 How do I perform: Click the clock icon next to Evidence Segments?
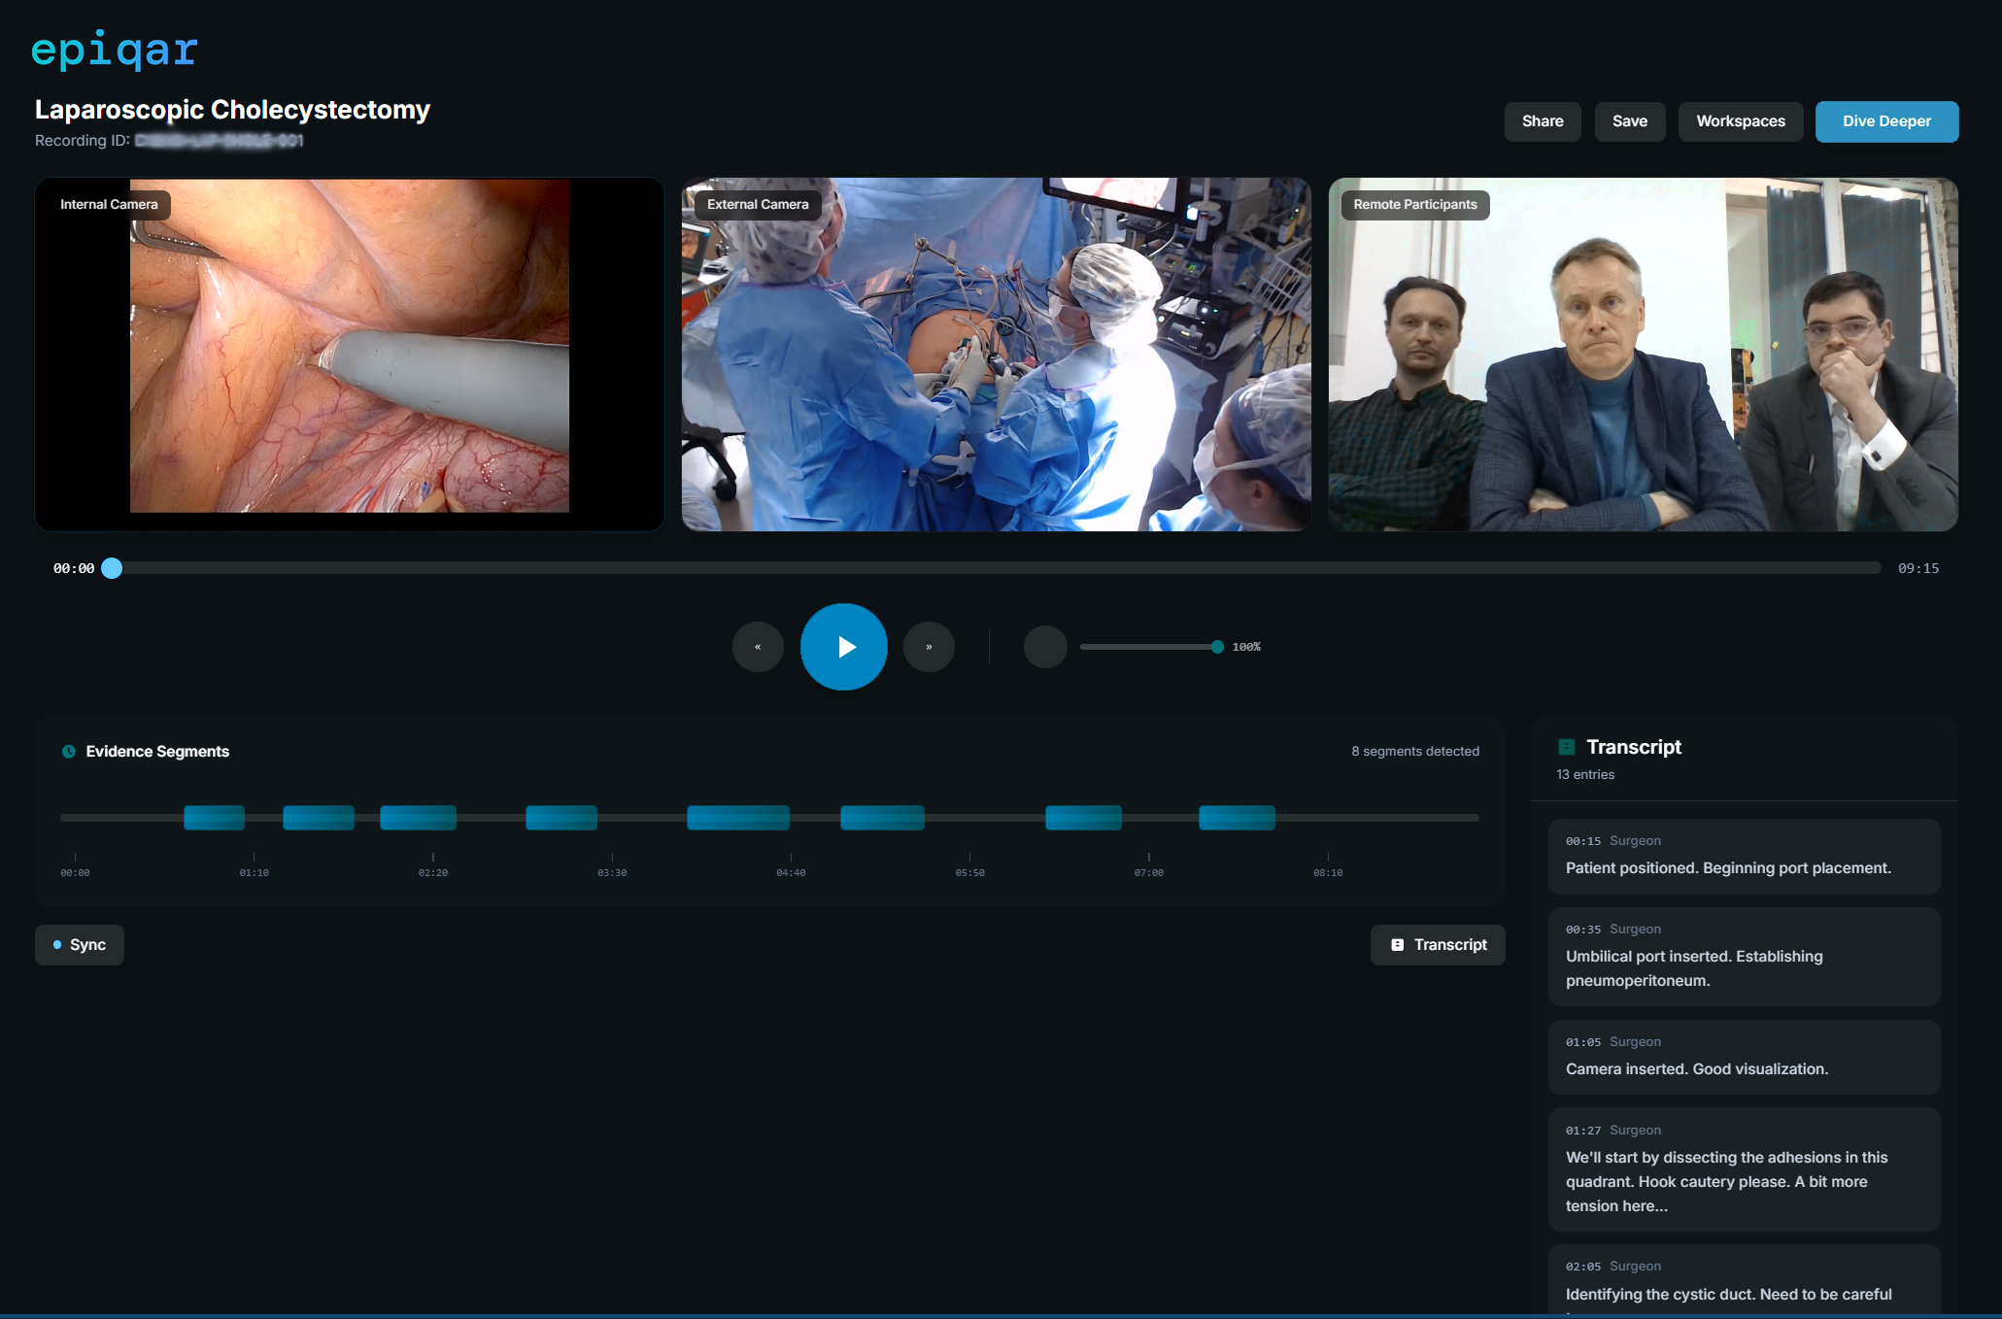click(67, 751)
